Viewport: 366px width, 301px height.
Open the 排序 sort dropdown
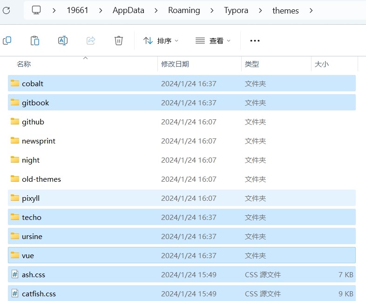pyautogui.click(x=161, y=41)
